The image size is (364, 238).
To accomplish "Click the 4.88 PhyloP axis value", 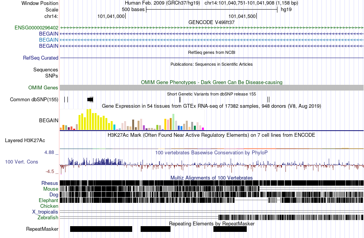I will 49,152.
